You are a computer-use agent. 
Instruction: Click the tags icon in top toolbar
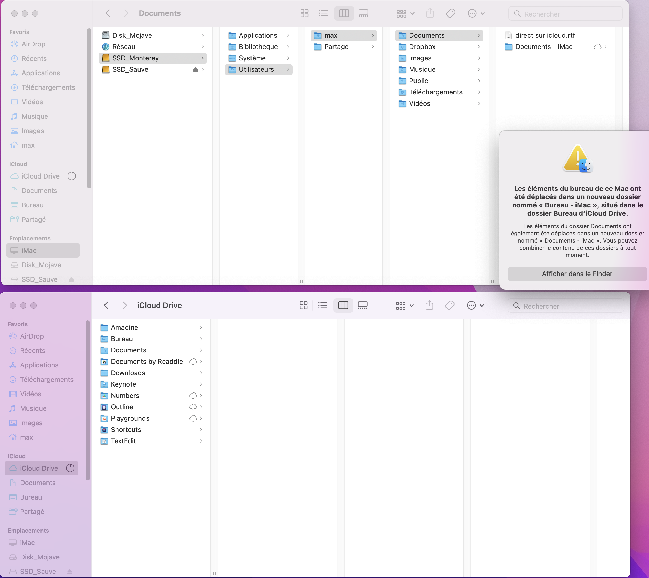point(450,13)
